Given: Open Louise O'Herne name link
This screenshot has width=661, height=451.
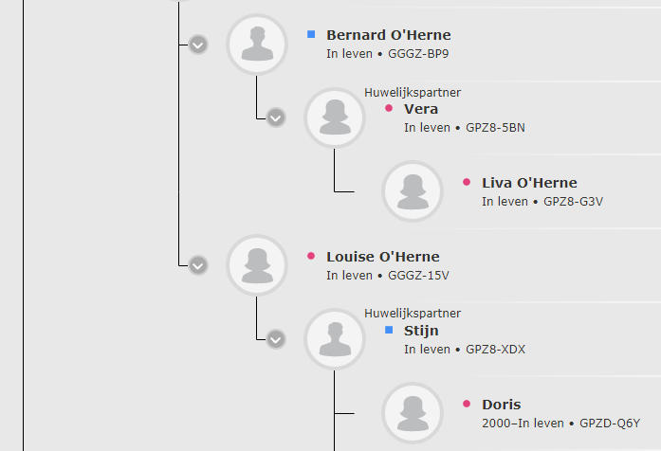Looking at the screenshot, I should click(x=383, y=257).
